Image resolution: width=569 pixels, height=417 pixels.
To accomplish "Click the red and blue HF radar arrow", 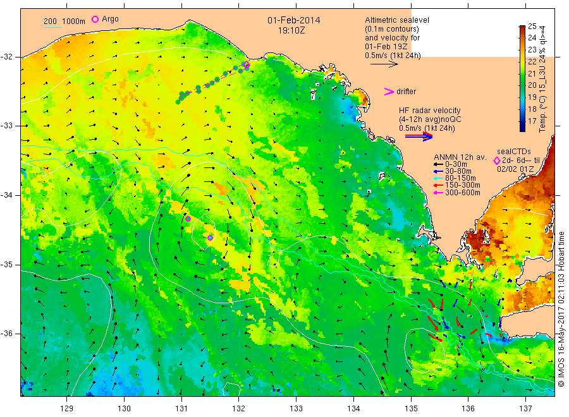I will [x=419, y=136].
